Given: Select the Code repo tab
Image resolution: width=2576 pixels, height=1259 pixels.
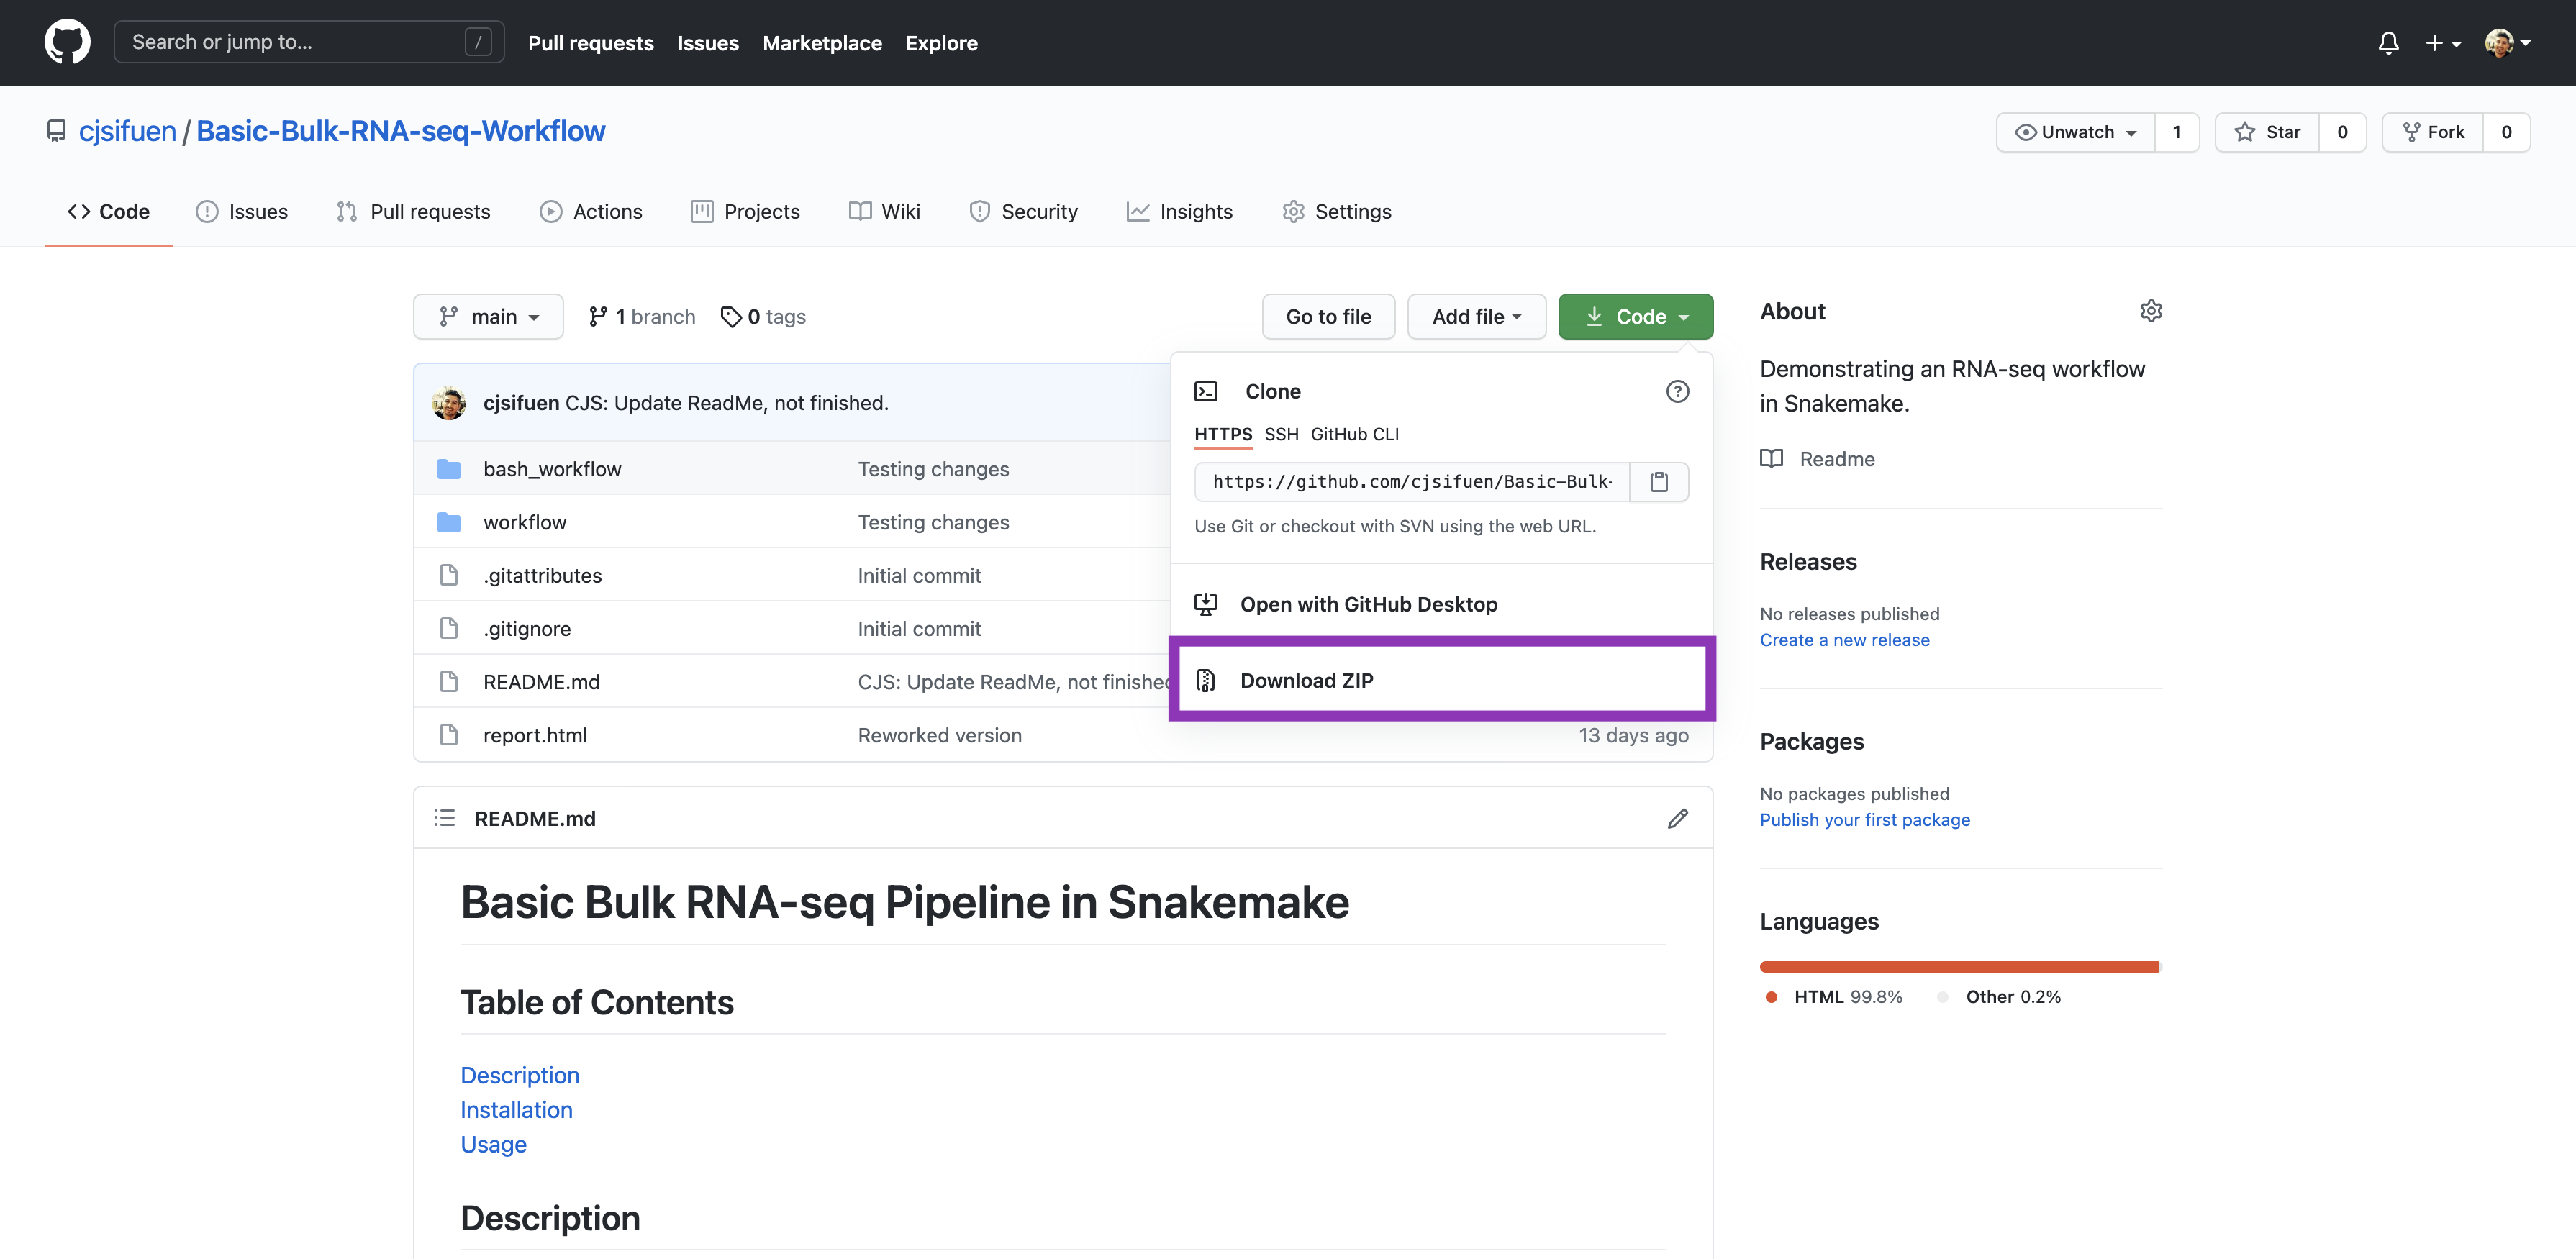Looking at the screenshot, I should coord(108,211).
